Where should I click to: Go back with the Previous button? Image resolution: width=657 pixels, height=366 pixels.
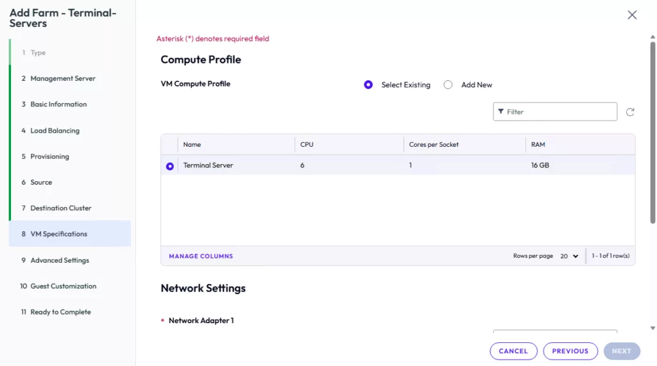[x=570, y=351]
